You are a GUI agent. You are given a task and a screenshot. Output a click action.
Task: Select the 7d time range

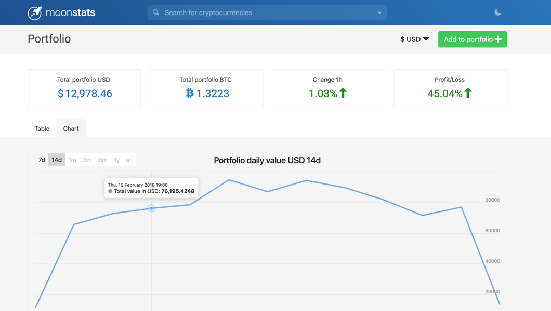[x=41, y=160]
